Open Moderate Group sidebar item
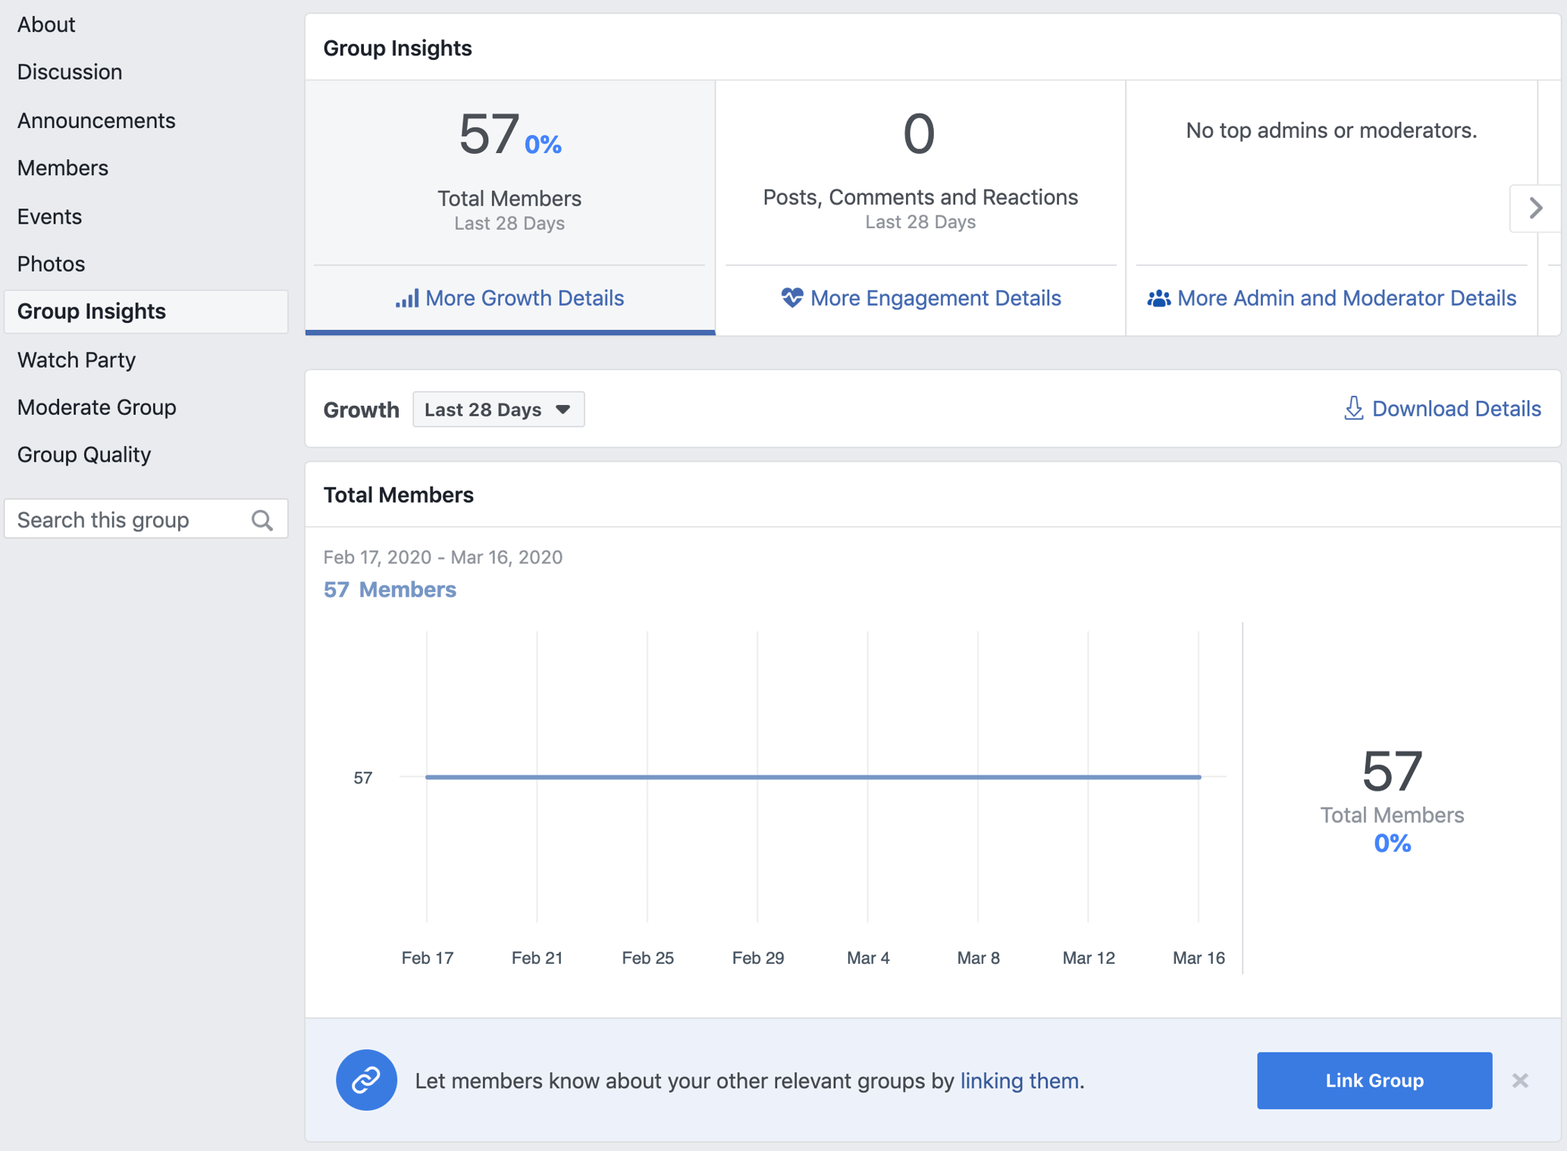This screenshot has width=1567, height=1151. coord(96,407)
